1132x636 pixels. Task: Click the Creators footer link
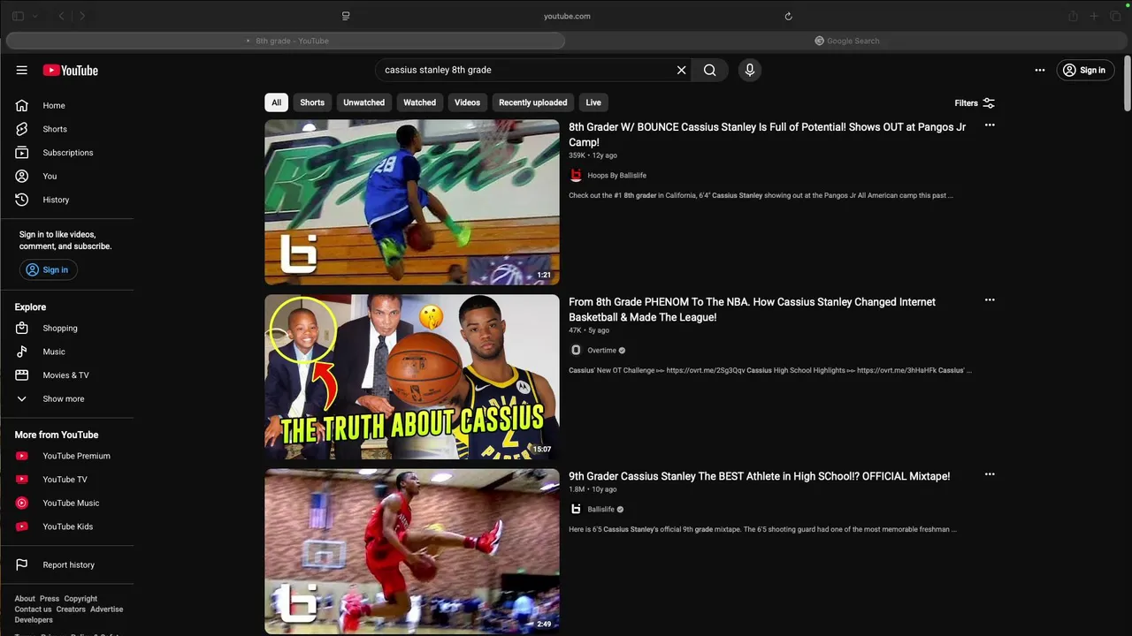pyautogui.click(x=71, y=609)
